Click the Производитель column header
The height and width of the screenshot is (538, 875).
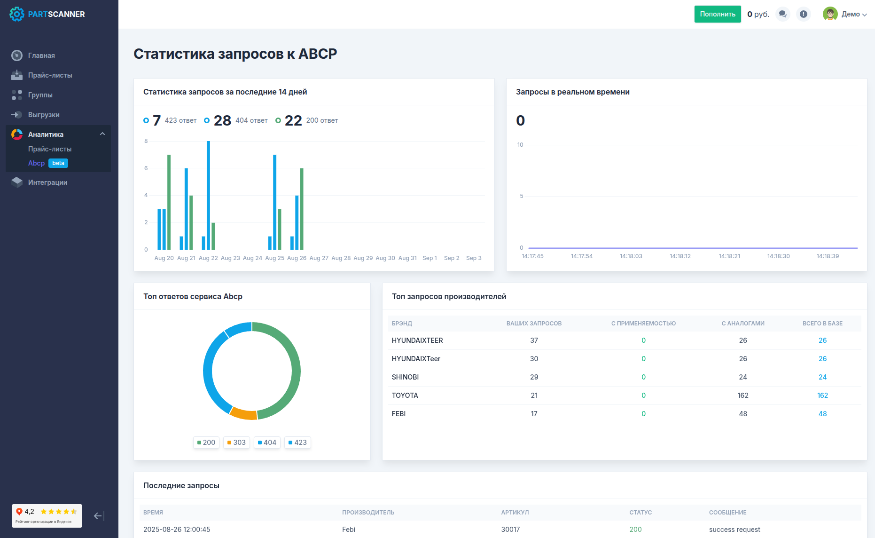pos(368,513)
